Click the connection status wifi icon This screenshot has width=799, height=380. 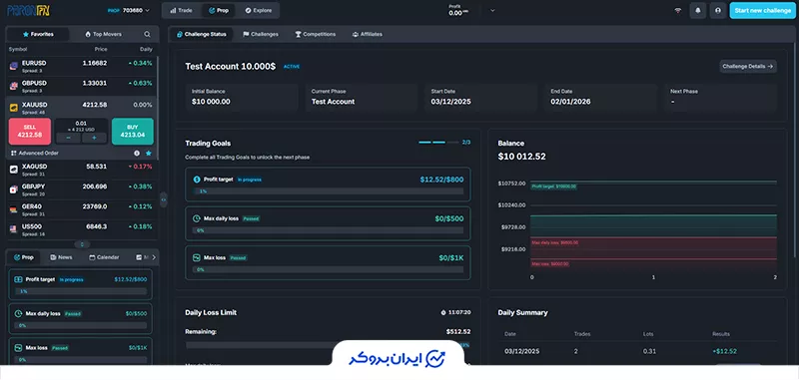(678, 10)
